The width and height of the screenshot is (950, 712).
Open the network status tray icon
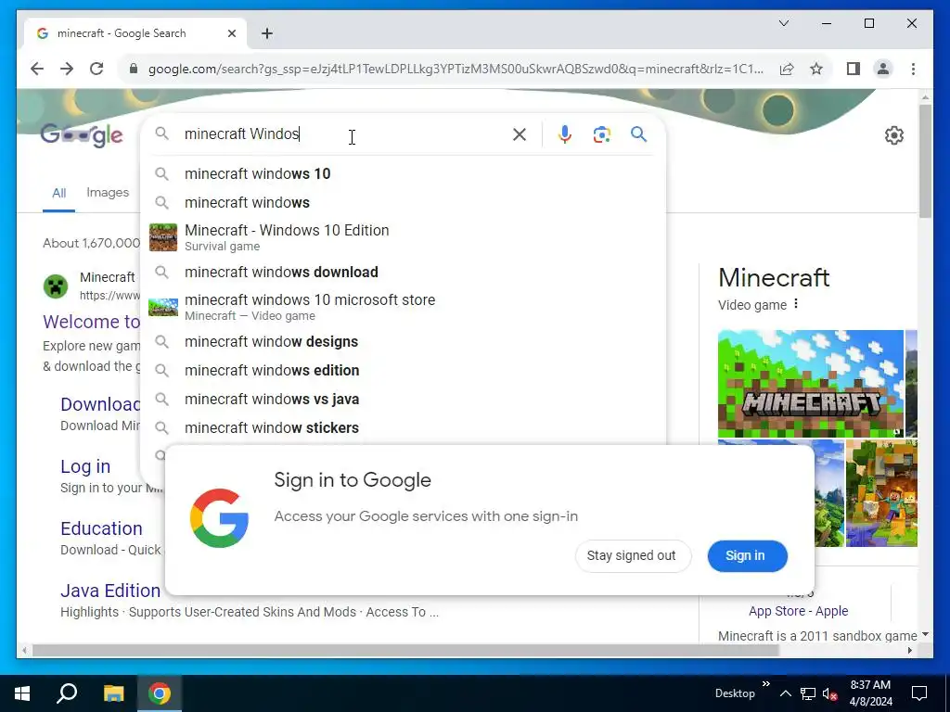[808, 693]
